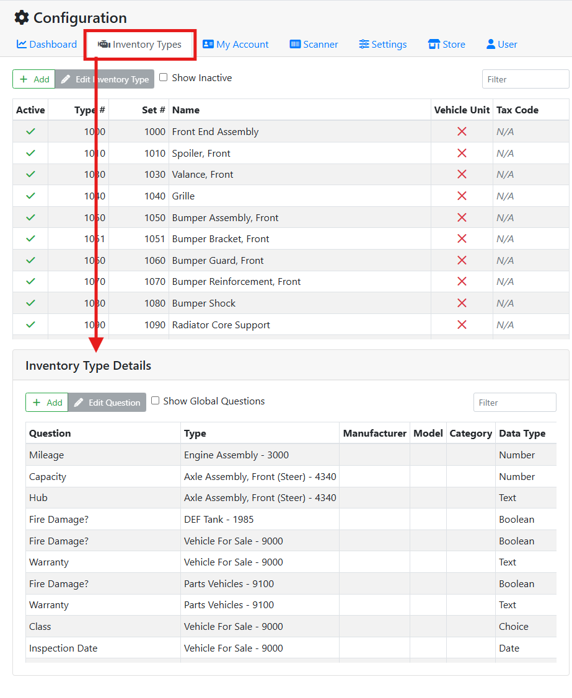
Task: Click the Configuration gear icon
Action: [x=20, y=18]
